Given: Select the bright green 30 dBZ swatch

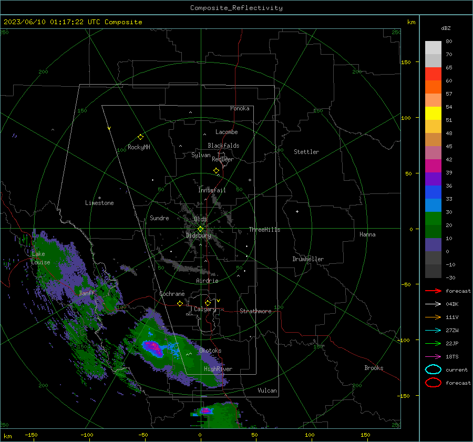Looking at the screenshot, I should [x=433, y=219].
